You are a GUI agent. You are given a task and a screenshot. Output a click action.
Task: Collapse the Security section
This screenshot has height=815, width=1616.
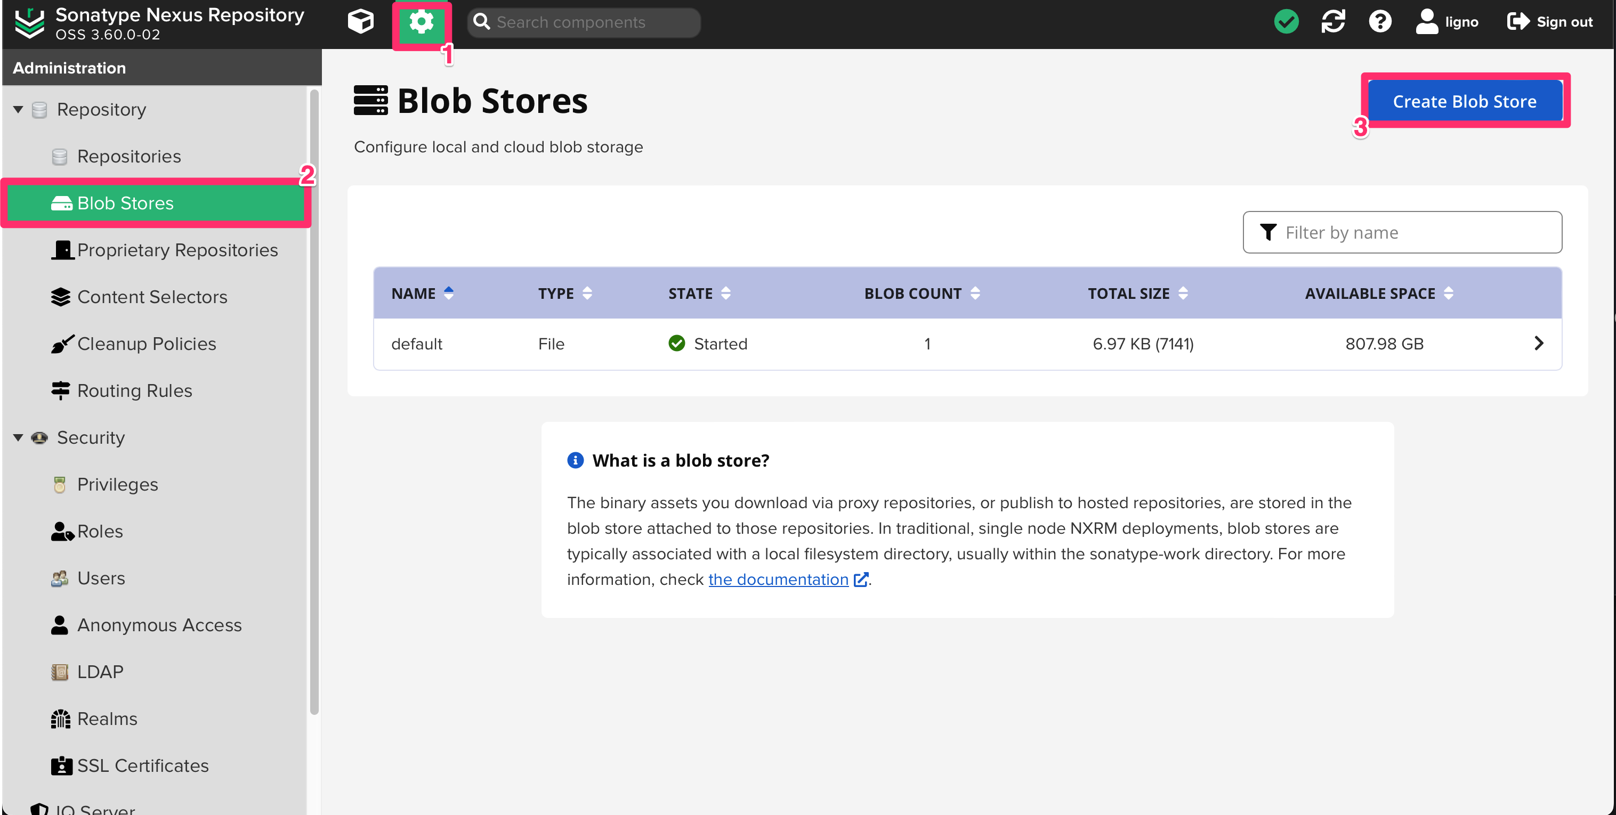(18, 437)
